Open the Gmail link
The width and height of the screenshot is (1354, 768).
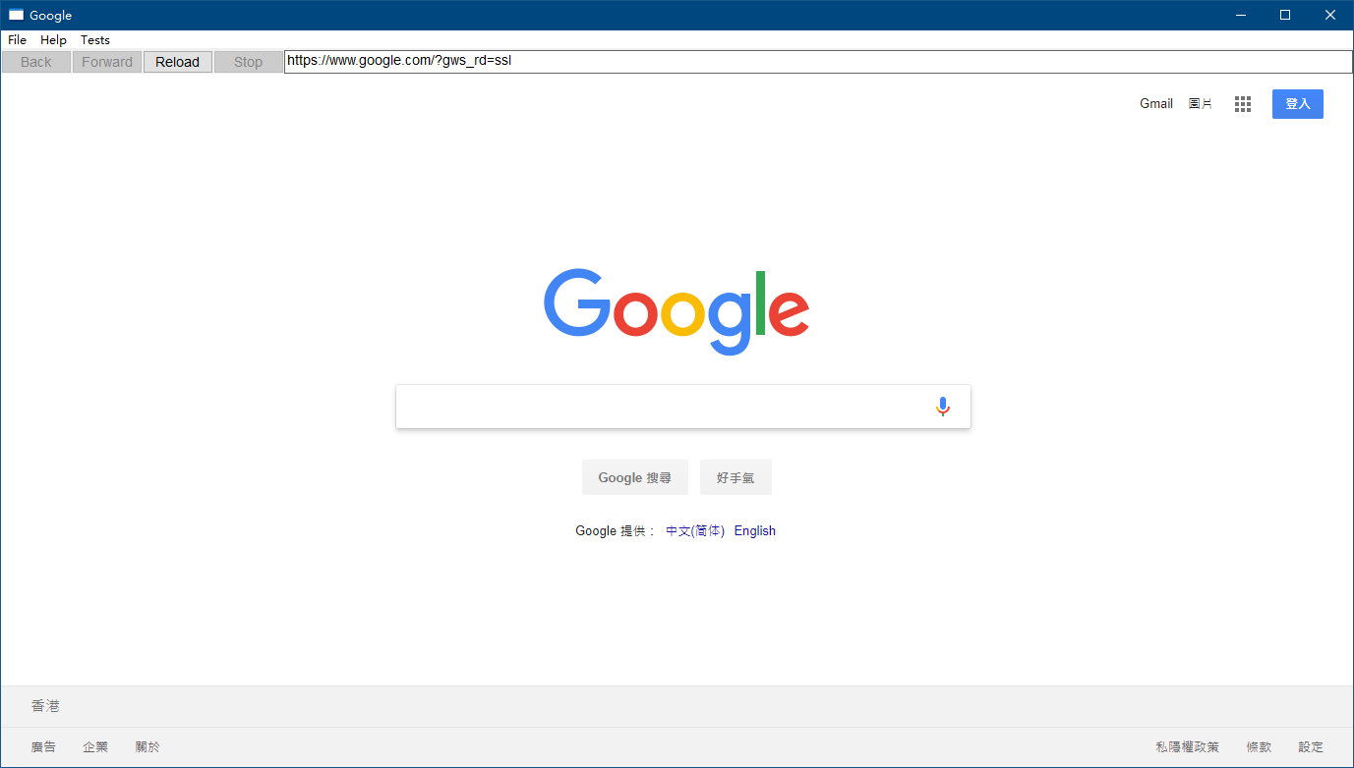pos(1156,104)
